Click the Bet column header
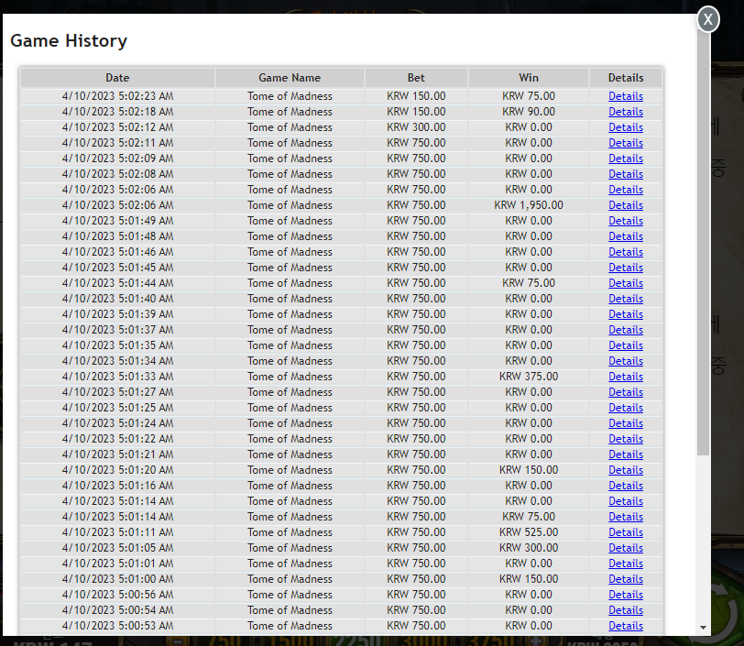 pyautogui.click(x=416, y=78)
